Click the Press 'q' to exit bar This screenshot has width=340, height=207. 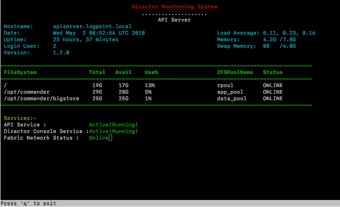(170, 203)
